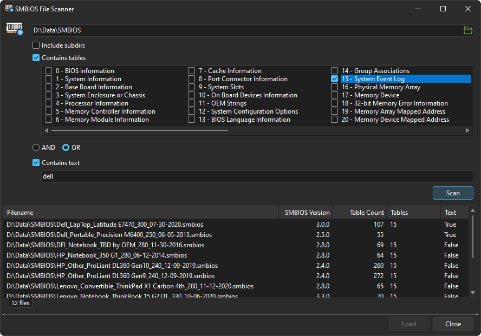The width and height of the screenshot is (481, 336).
Task: Click the title bar app icon
Action: pyautogui.click(x=9, y=9)
